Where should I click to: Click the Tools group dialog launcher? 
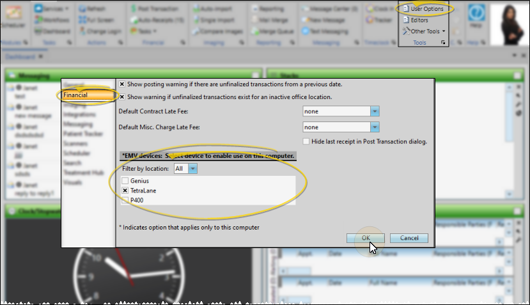tap(444, 43)
